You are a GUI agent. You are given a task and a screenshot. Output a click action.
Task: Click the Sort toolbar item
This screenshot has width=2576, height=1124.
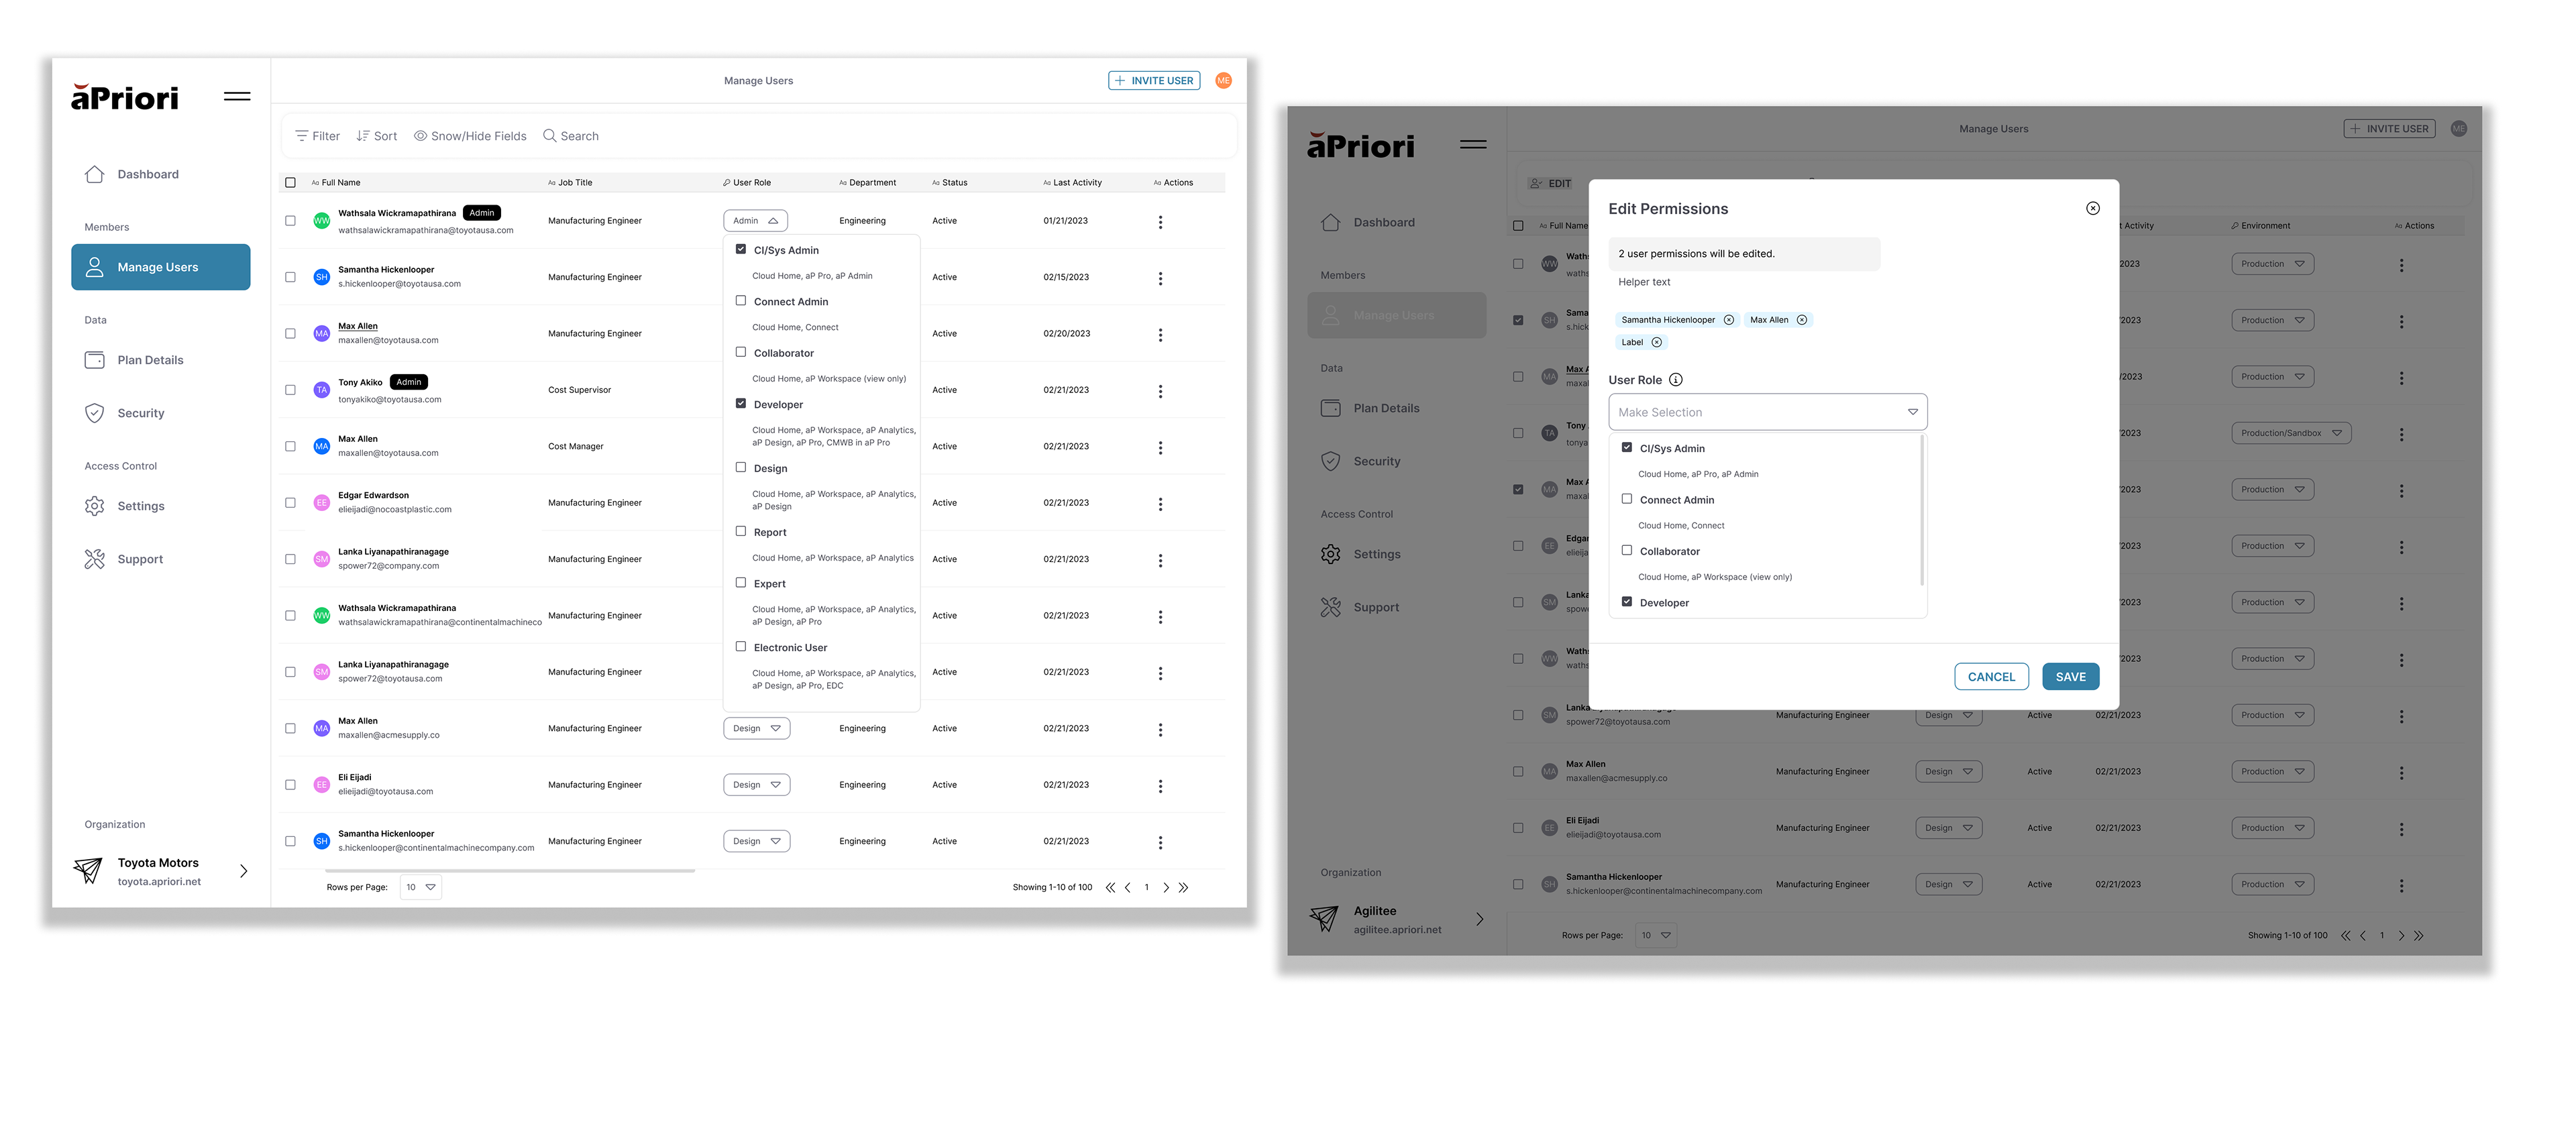(376, 136)
